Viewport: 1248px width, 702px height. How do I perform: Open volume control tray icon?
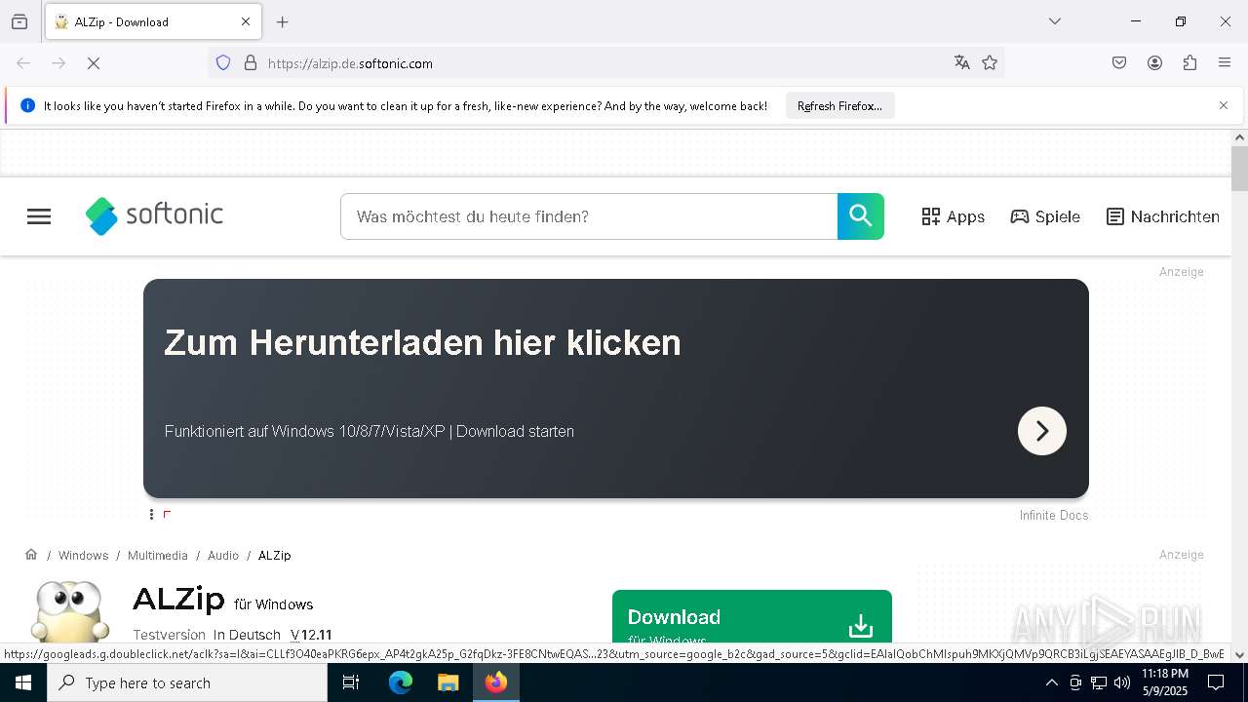click(1122, 682)
